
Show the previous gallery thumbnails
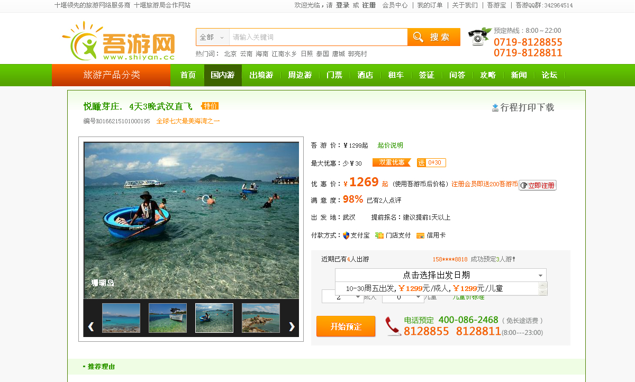[91, 326]
